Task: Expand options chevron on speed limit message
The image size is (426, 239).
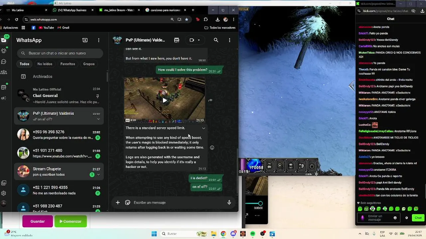Action: pyautogui.click(x=204, y=128)
